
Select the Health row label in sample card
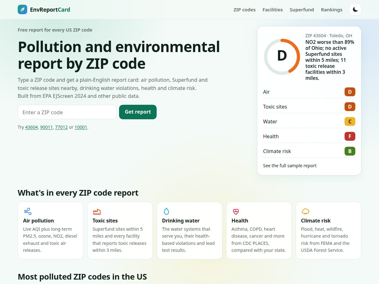point(271,136)
